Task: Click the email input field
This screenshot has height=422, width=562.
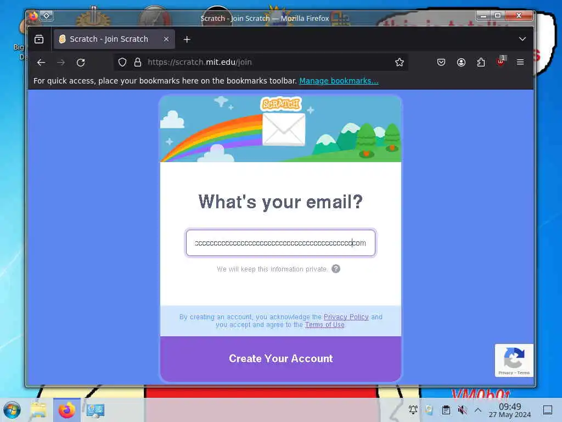Action: (280, 243)
